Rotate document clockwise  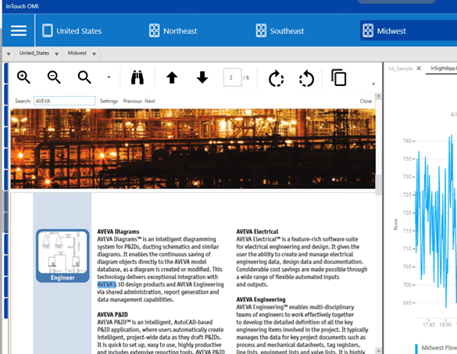tap(276, 78)
